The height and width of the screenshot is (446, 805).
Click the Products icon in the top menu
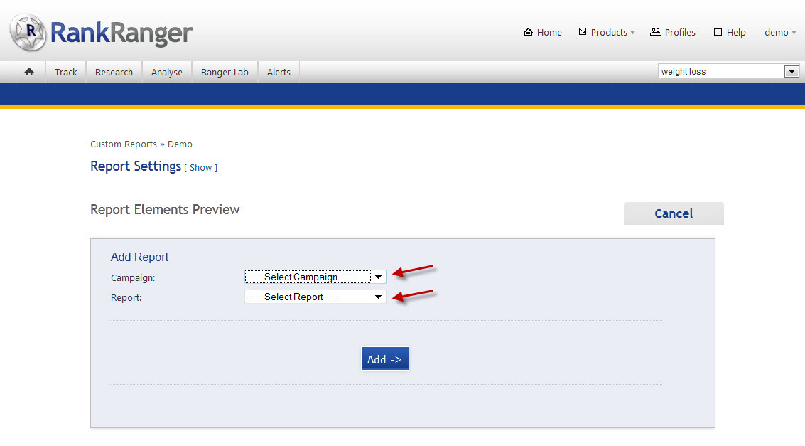click(582, 32)
